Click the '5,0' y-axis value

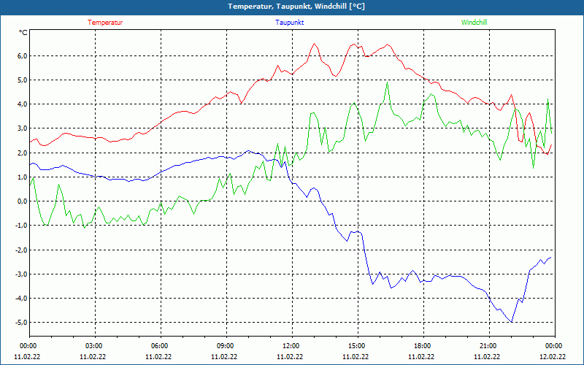(23, 80)
